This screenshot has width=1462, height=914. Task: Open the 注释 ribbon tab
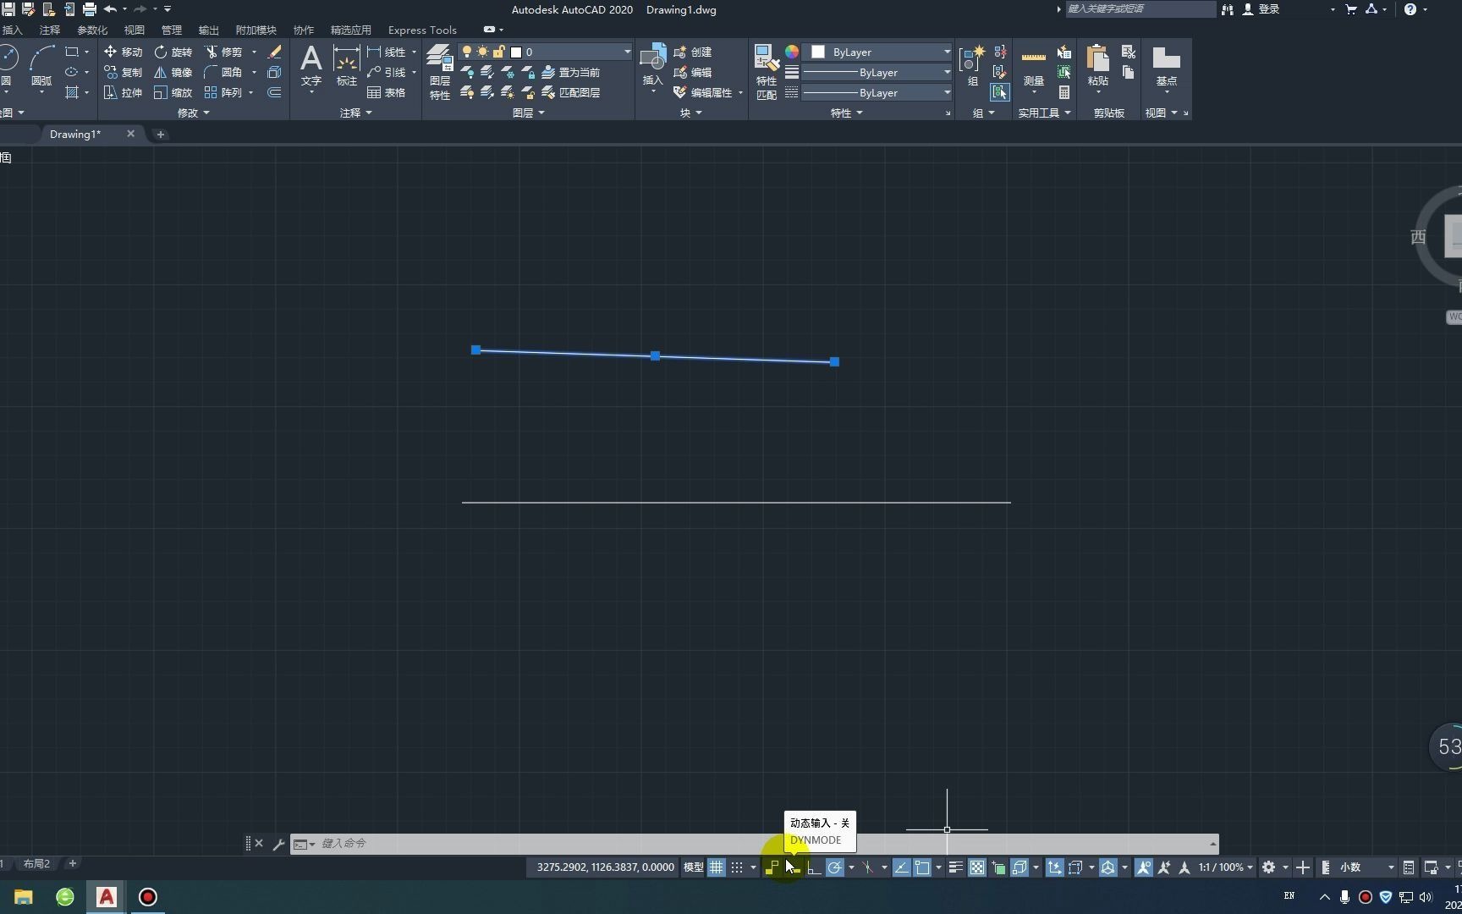(x=49, y=30)
